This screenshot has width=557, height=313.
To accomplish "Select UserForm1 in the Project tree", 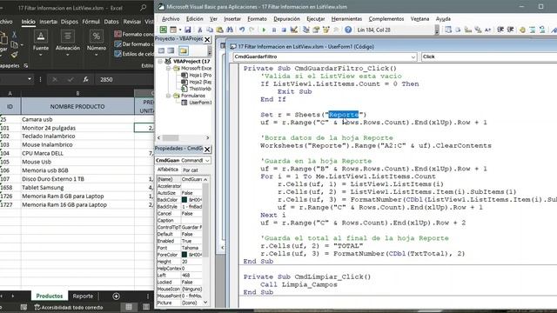I will click(x=196, y=103).
